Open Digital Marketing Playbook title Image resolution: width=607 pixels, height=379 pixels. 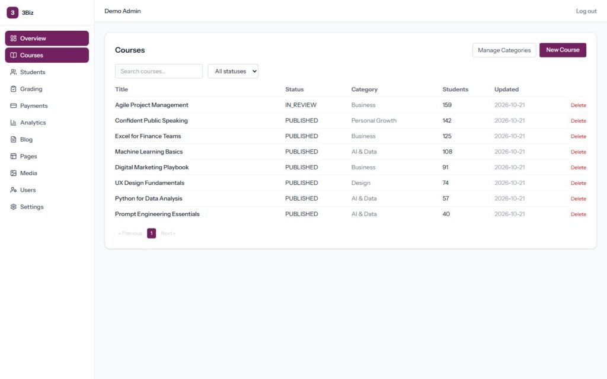[x=152, y=167]
